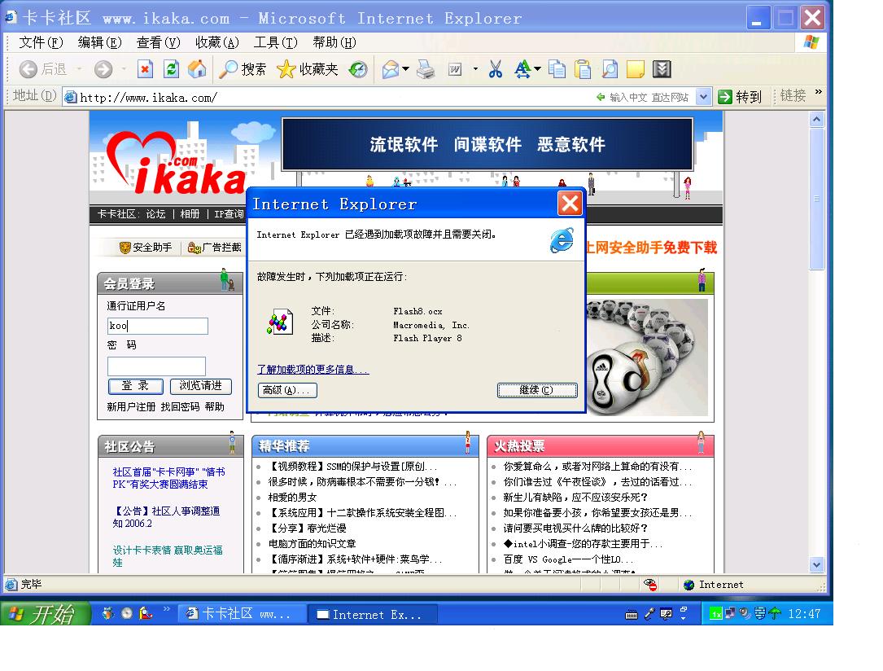Print the page with printer icon
The width and height of the screenshot is (883, 671).
tap(426, 69)
